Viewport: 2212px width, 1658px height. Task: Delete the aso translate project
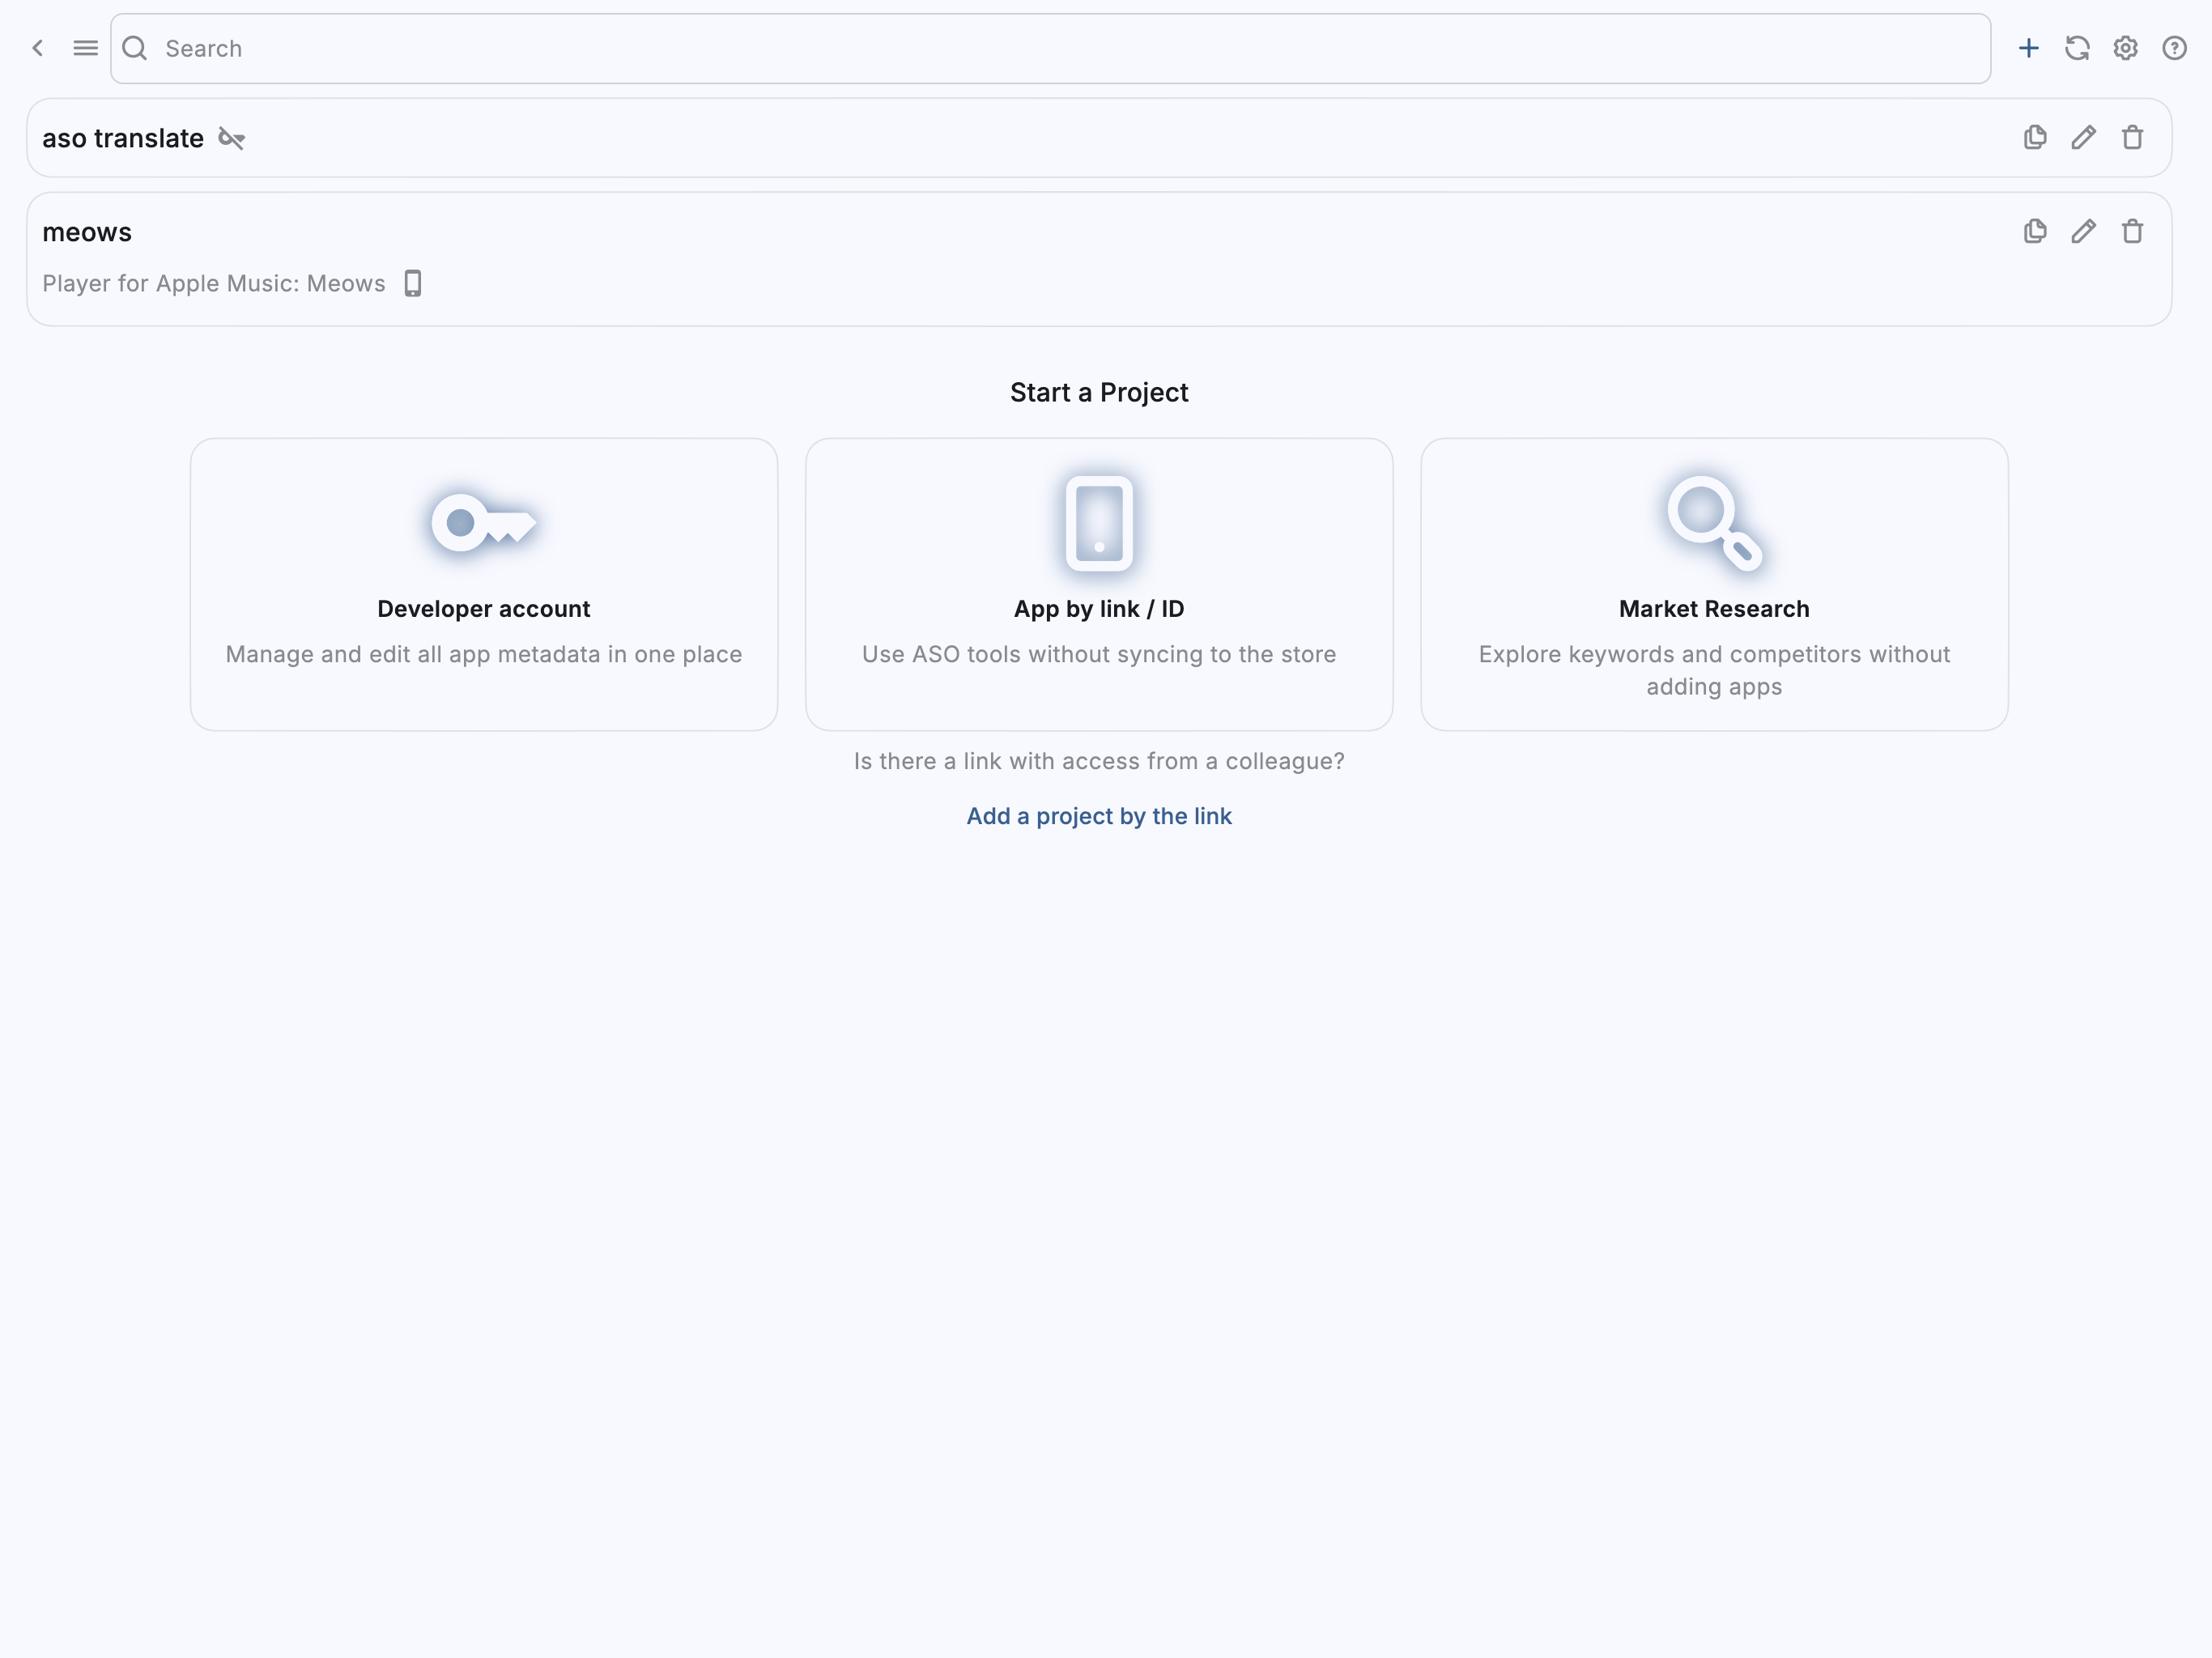[2132, 137]
